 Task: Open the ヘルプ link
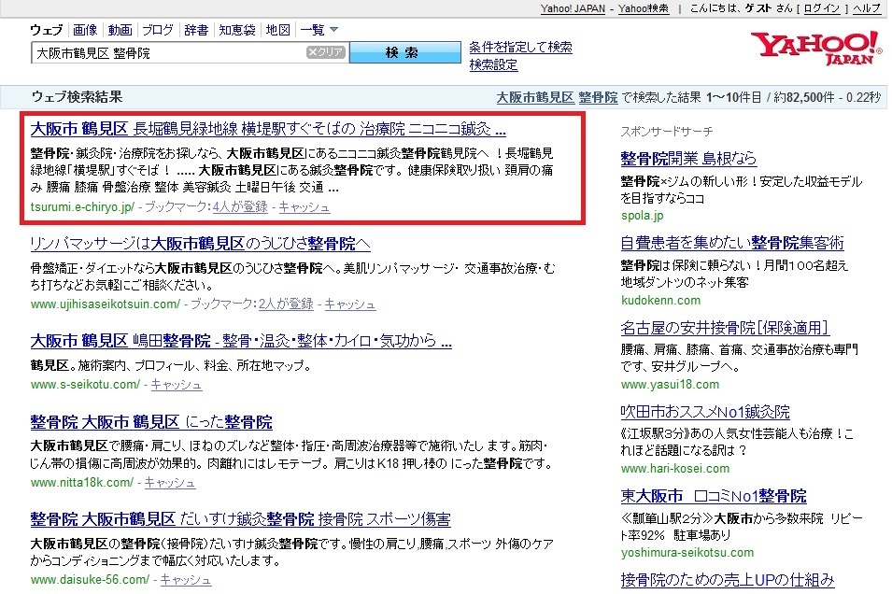867,8
